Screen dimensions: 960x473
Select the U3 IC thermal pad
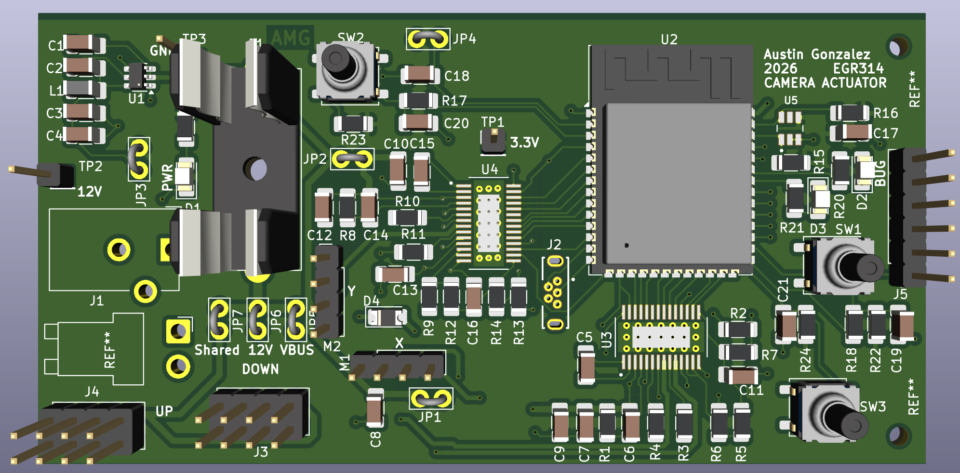[x=661, y=337]
